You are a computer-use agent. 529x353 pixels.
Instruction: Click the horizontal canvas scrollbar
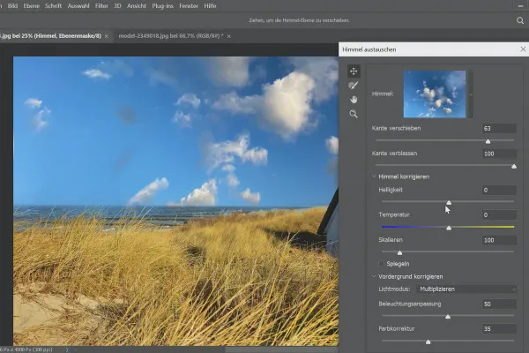point(282,349)
